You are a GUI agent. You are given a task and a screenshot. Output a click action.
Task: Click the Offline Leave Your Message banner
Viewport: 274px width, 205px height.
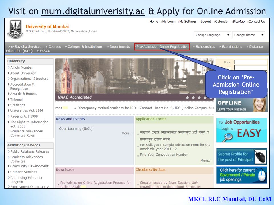242,105
